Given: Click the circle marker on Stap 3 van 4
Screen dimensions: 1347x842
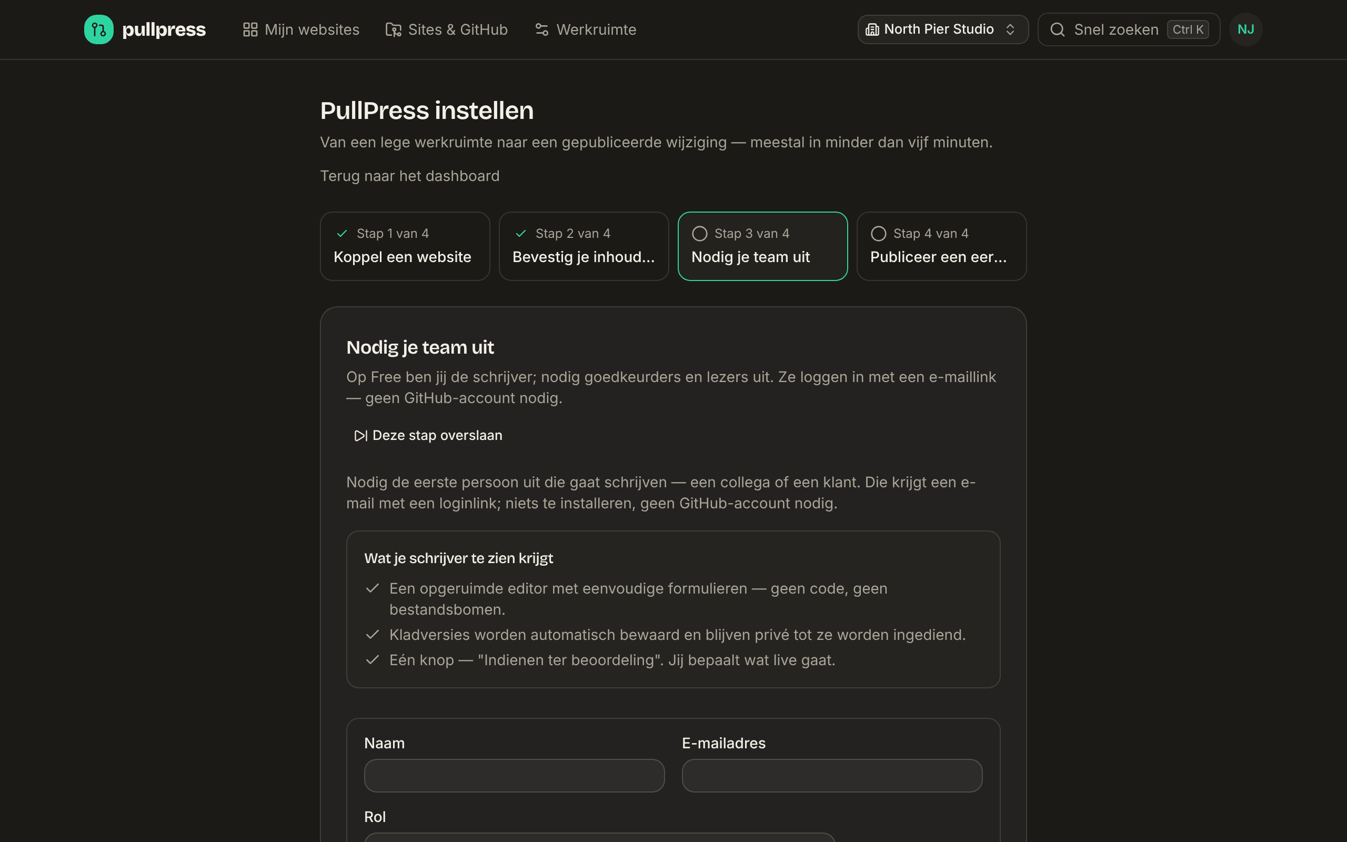Looking at the screenshot, I should click(699, 233).
